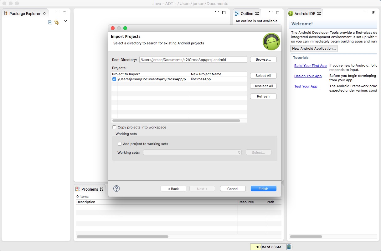Run garbage collector trash icon
This screenshot has width=381, height=251.
(x=289, y=247)
